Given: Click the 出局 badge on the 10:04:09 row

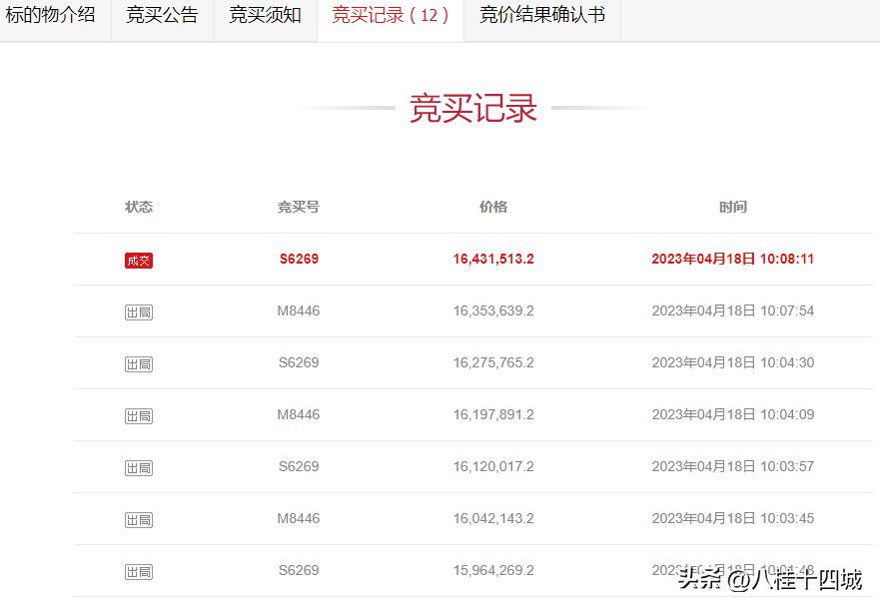Looking at the screenshot, I should 139,414.
